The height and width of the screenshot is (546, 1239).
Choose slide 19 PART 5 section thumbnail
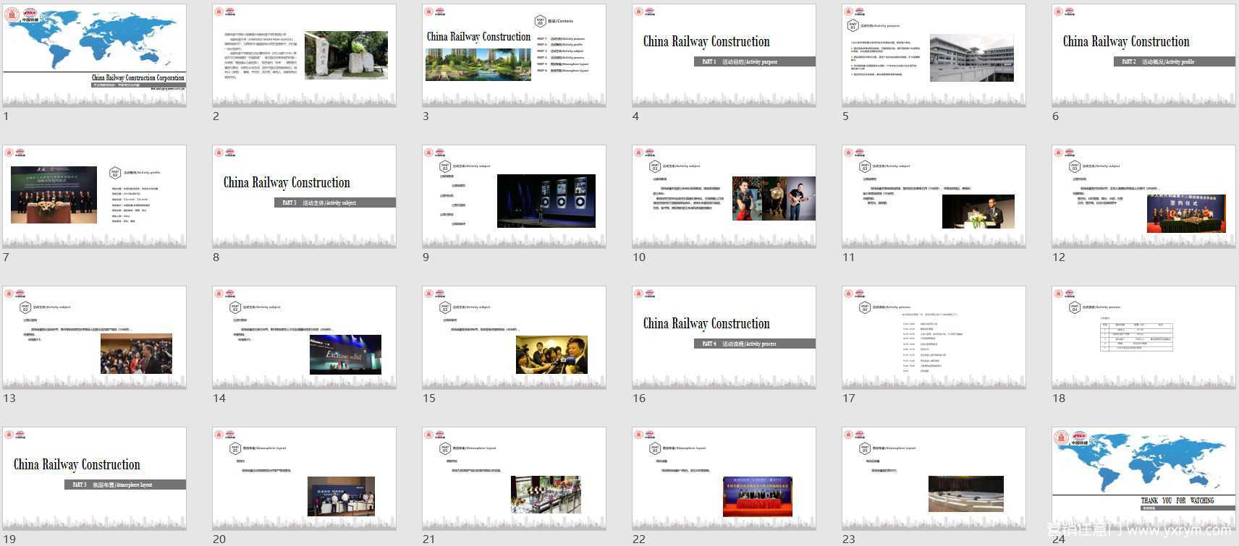(x=95, y=479)
